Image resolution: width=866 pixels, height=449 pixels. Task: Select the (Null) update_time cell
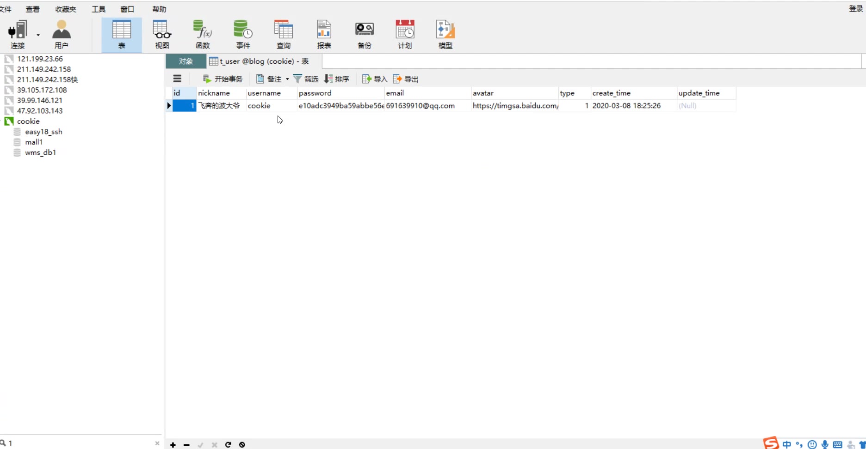click(x=706, y=106)
